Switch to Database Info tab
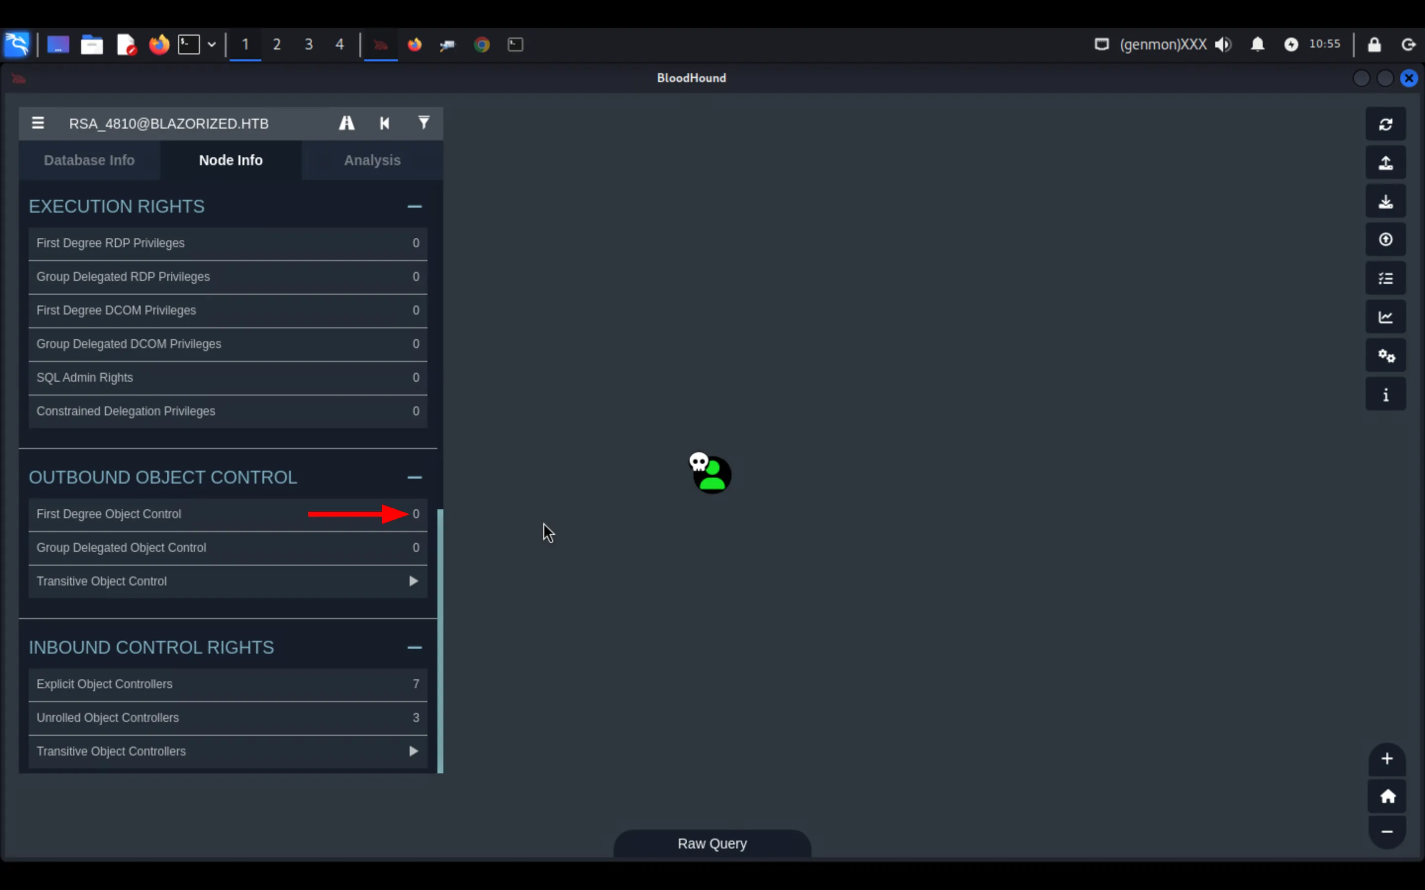The height and width of the screenshot is (890, 1425). (89, 160)
